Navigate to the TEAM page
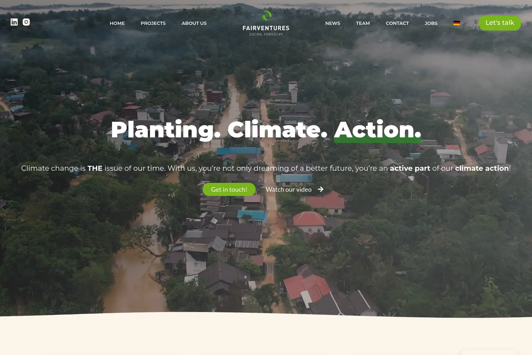 [363, 23]
